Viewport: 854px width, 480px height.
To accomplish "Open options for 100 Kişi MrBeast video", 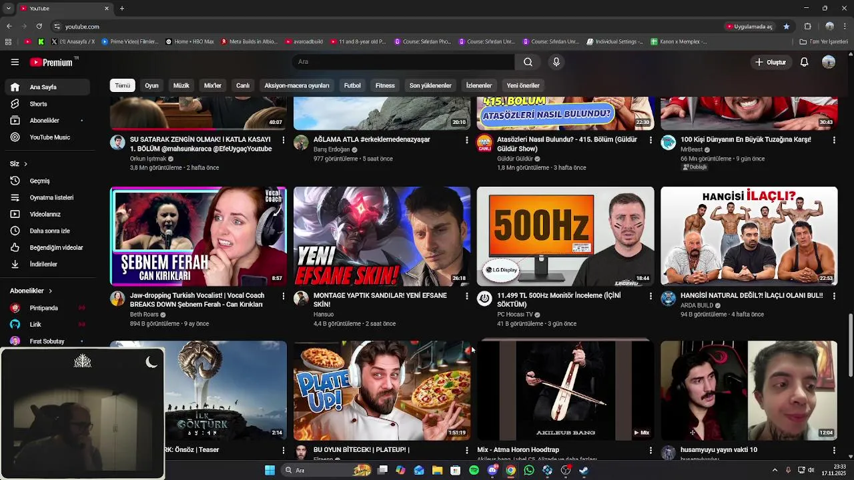I will pos(834,140).
